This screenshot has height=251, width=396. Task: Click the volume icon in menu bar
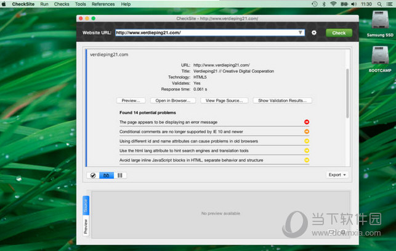click(x=354, y=4)
